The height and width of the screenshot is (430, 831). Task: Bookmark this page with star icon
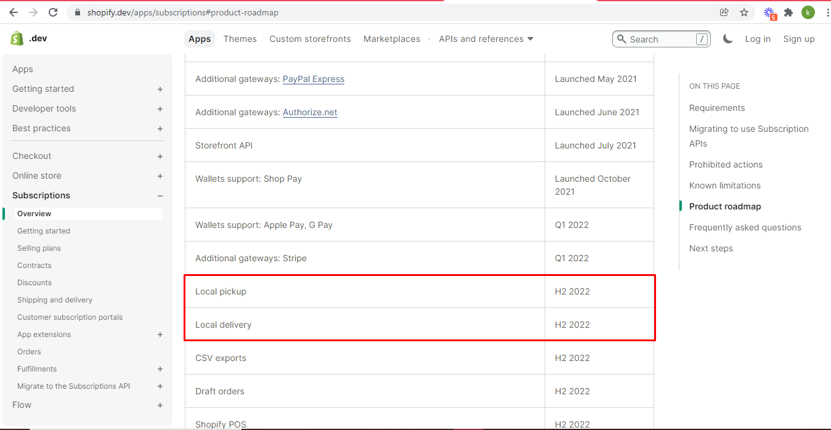coord(744,12)
